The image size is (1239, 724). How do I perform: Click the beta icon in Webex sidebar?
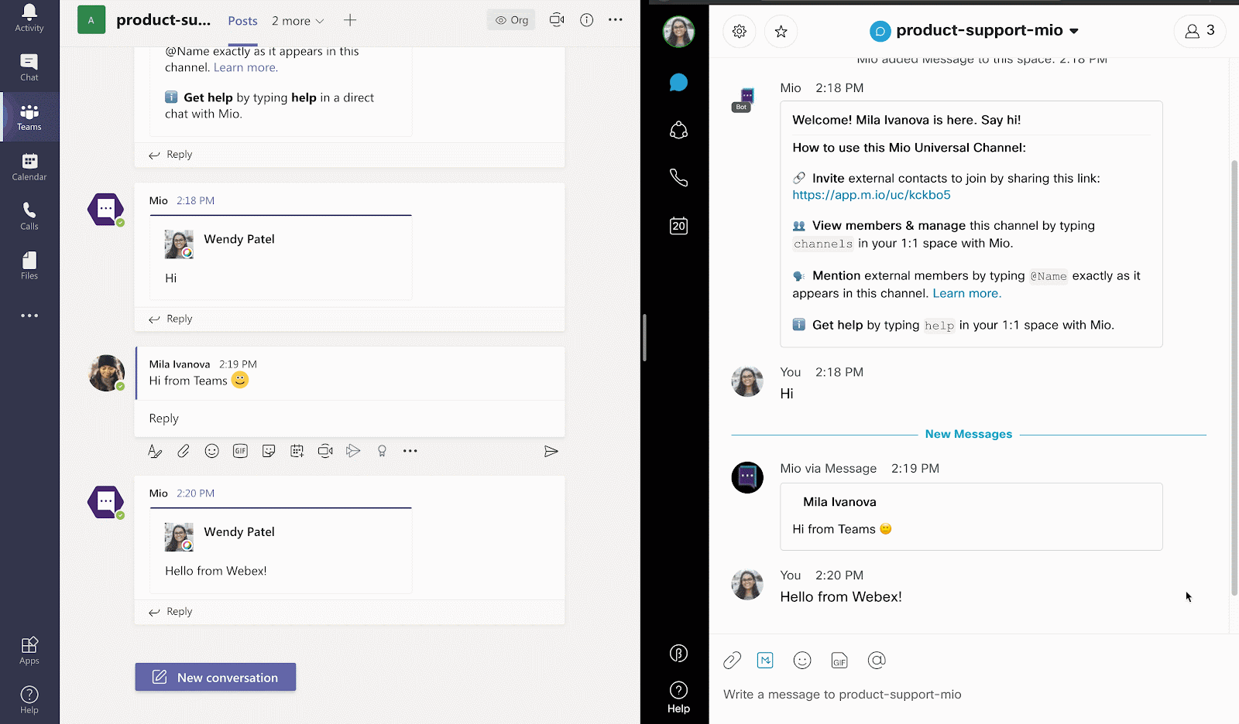pyautogui.click(x=678, y=654)
